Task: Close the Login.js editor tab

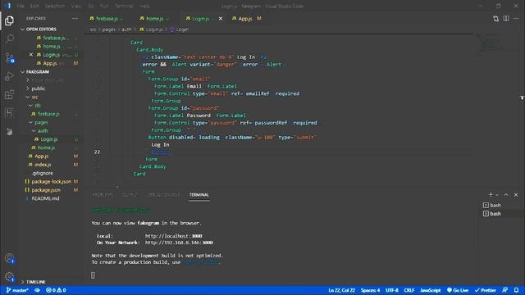Action: [221, 19]
